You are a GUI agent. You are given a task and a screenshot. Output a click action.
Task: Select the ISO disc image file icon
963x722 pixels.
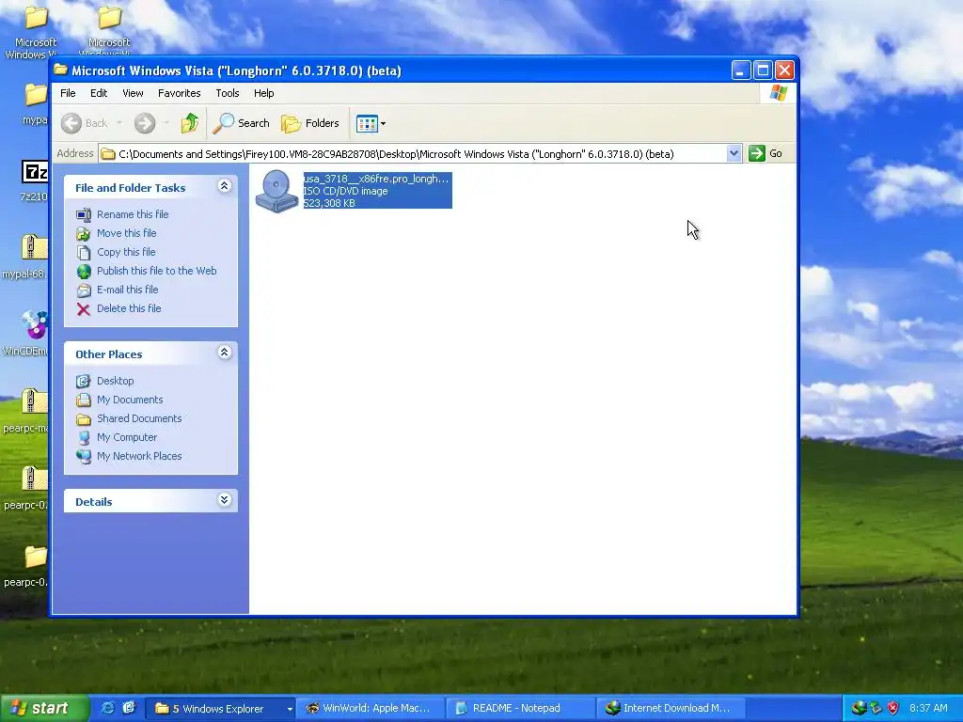tap(276, 191)
